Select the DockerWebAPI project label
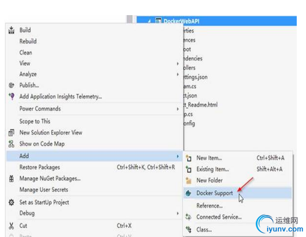The height and width of the screenshot is (237, 306). point(181,21)
